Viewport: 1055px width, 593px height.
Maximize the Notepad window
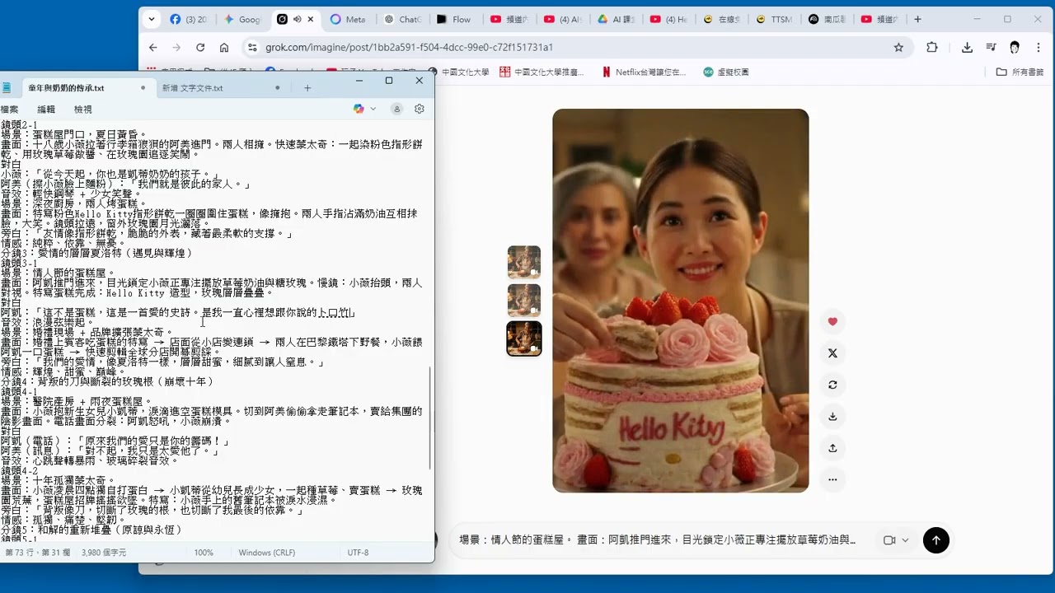pyautogui.click(x=389, y=81)
